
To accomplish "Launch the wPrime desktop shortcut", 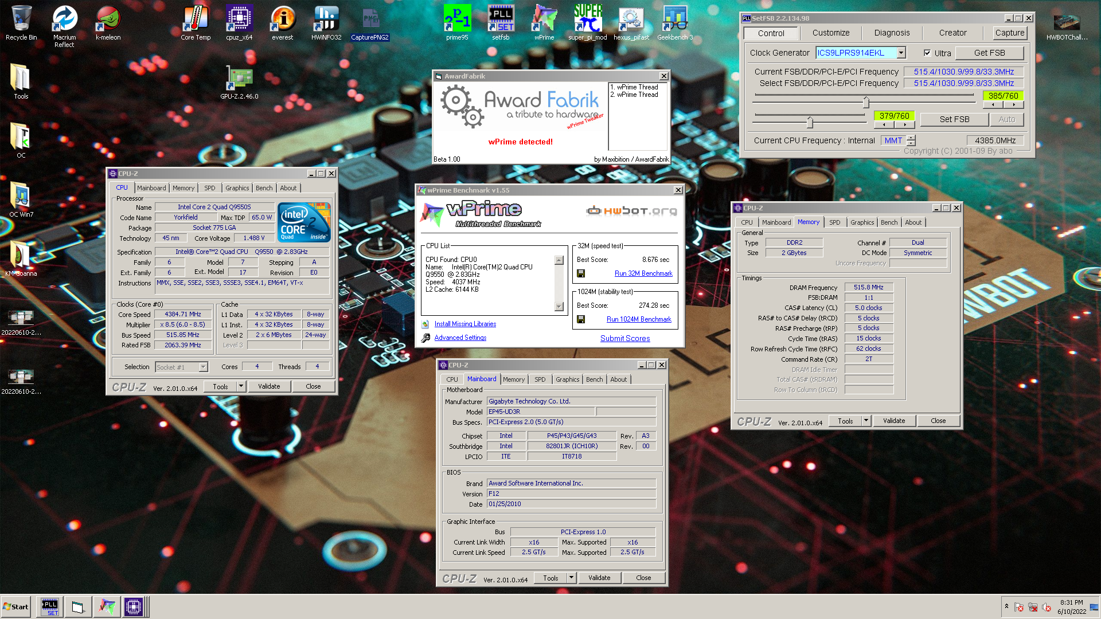I will [544, 23].
